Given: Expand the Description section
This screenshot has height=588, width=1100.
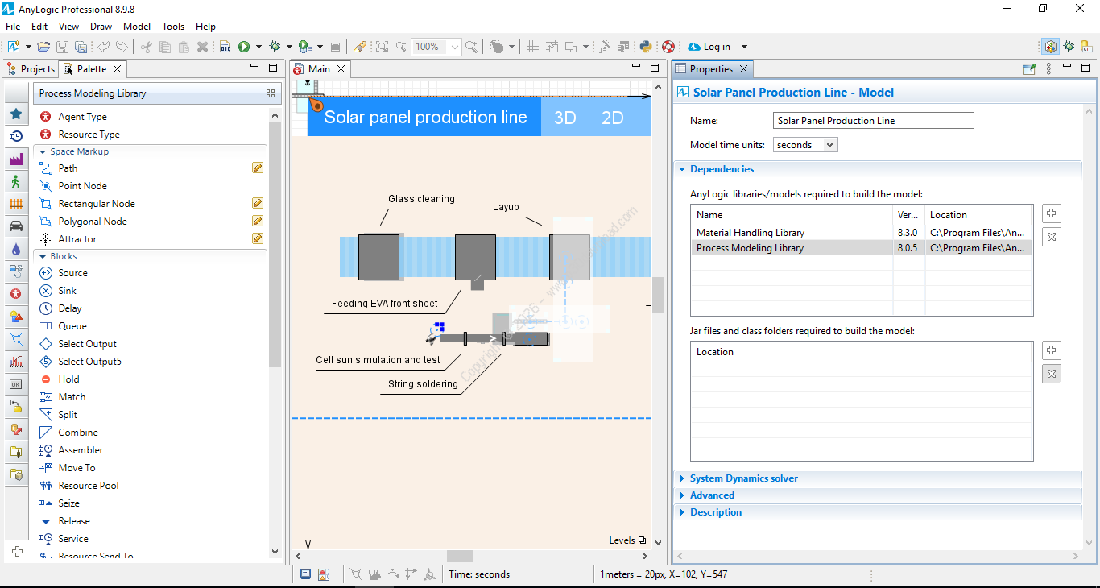Looking at the screenshot, I should [682, 512].
